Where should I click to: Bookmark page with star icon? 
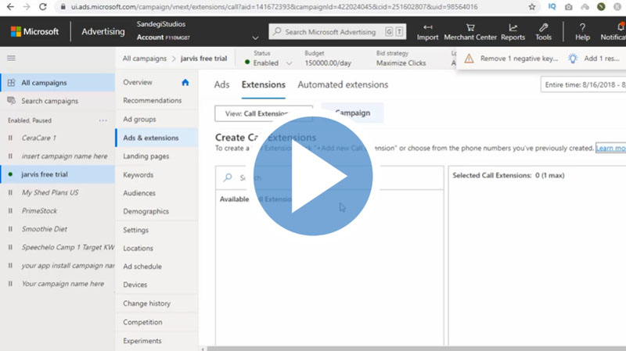532,7
